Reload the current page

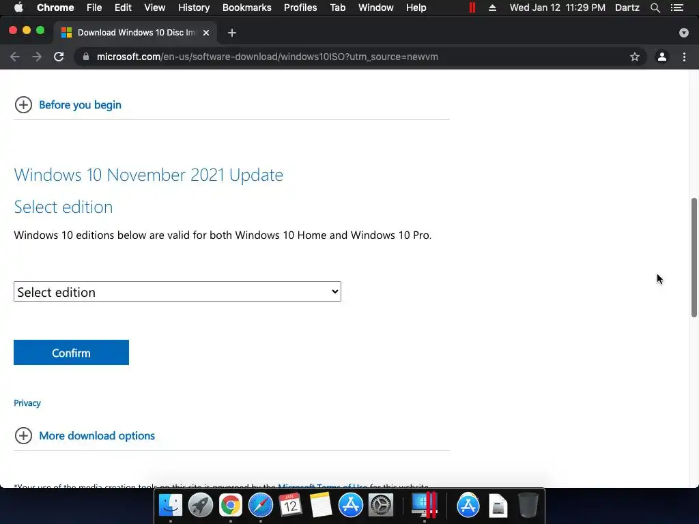pyautogui.click(x=59, y=57)
